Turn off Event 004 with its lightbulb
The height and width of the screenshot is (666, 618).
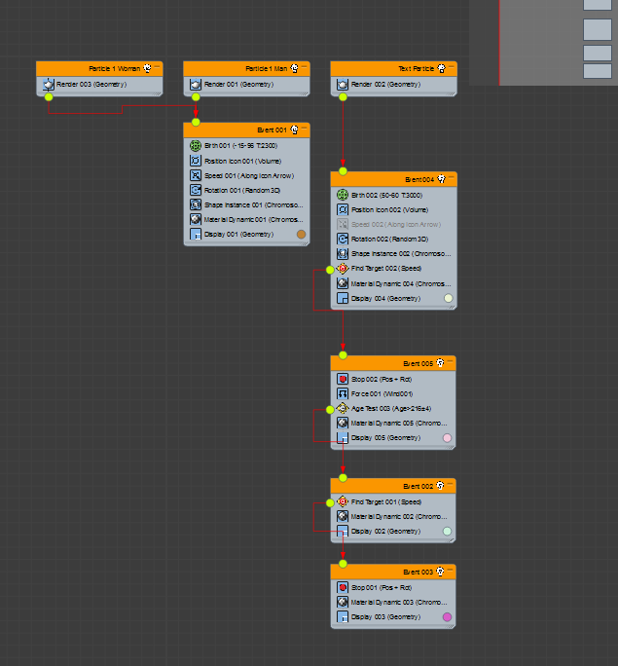[442, 179]
